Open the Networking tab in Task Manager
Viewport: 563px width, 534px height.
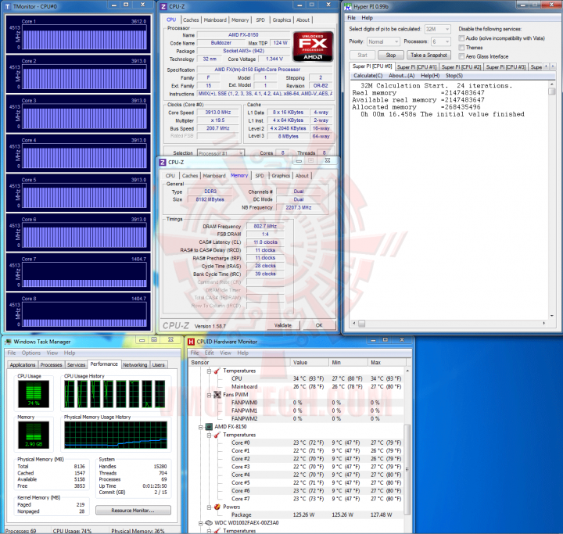pos(134,365)
